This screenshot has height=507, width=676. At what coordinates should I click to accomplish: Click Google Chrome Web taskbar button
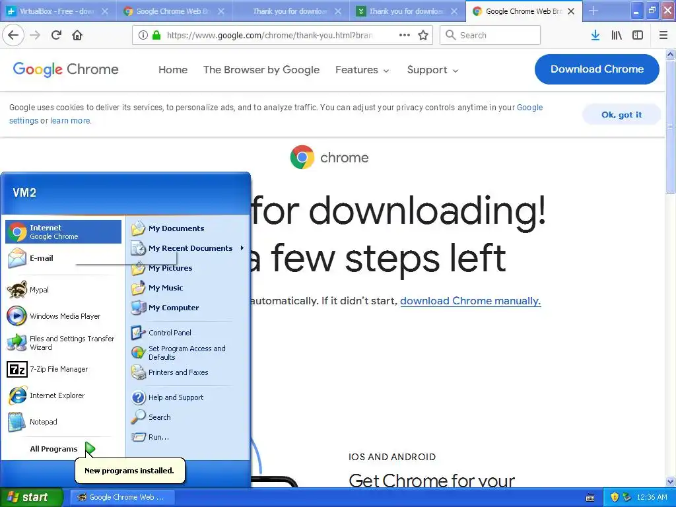(x=122, y=497)
